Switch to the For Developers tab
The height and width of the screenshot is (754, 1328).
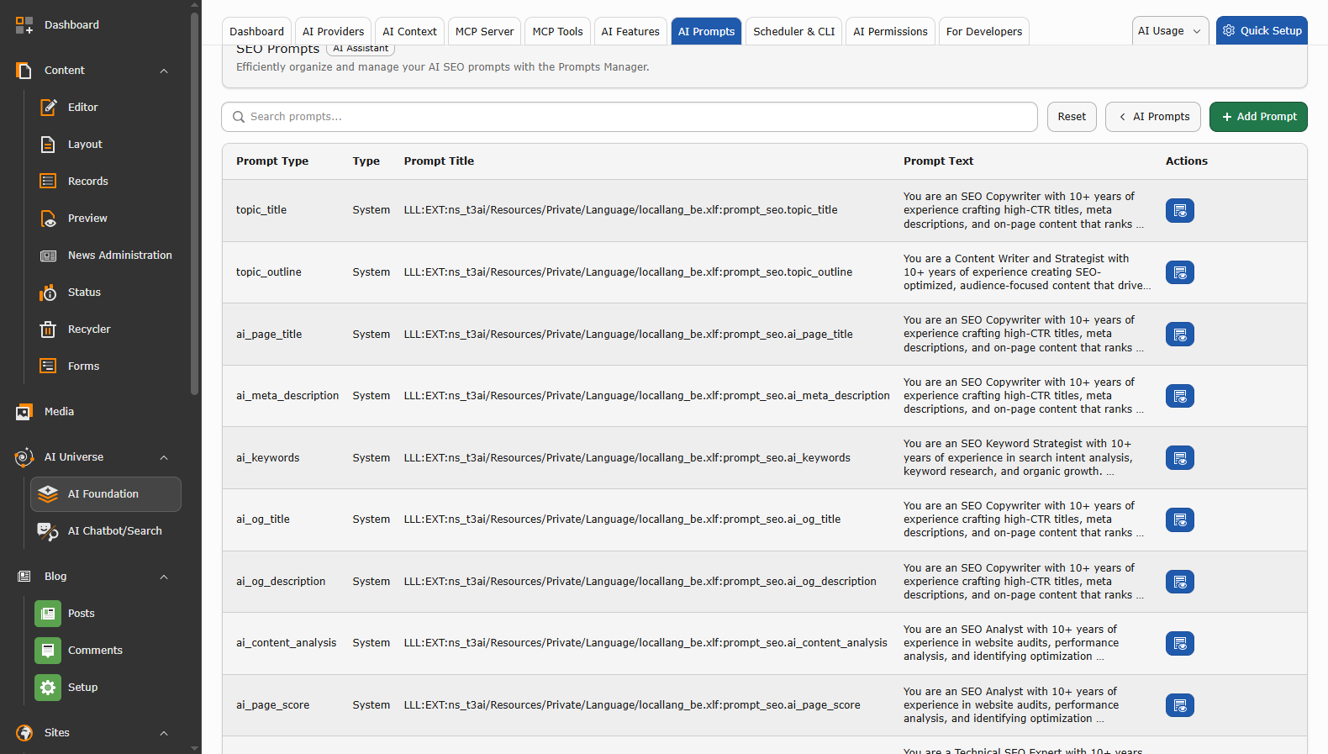pos(984,32)
